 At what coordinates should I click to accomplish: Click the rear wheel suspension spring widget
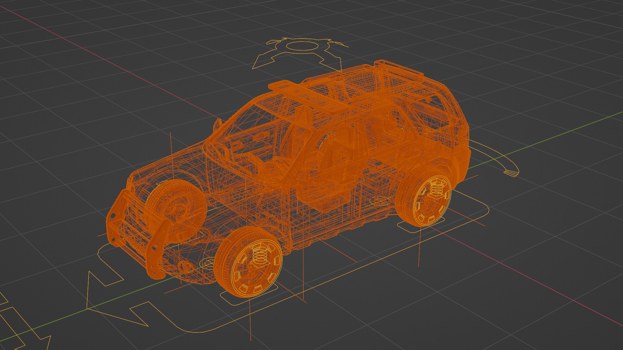437,190
